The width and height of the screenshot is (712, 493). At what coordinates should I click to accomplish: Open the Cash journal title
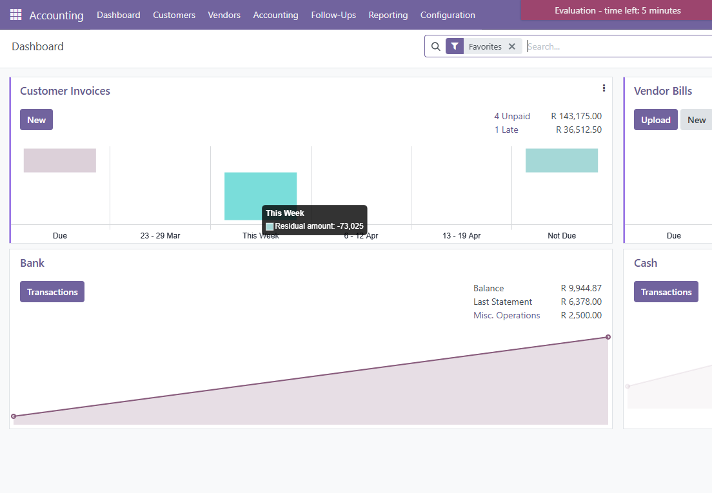[645, 263]
